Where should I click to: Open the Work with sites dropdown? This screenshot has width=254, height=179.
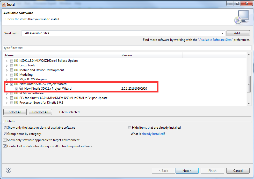click(x=223, y=33)
